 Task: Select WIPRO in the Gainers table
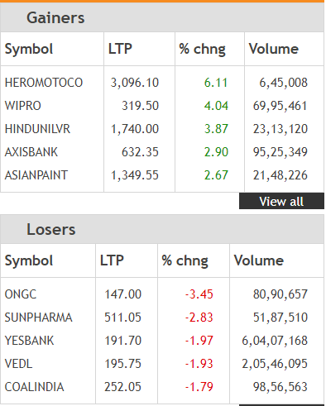(x=23, y=106)
